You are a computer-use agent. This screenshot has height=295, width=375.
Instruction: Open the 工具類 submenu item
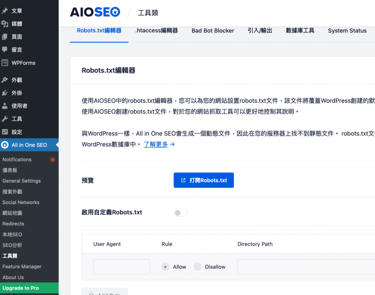point(10,256)
